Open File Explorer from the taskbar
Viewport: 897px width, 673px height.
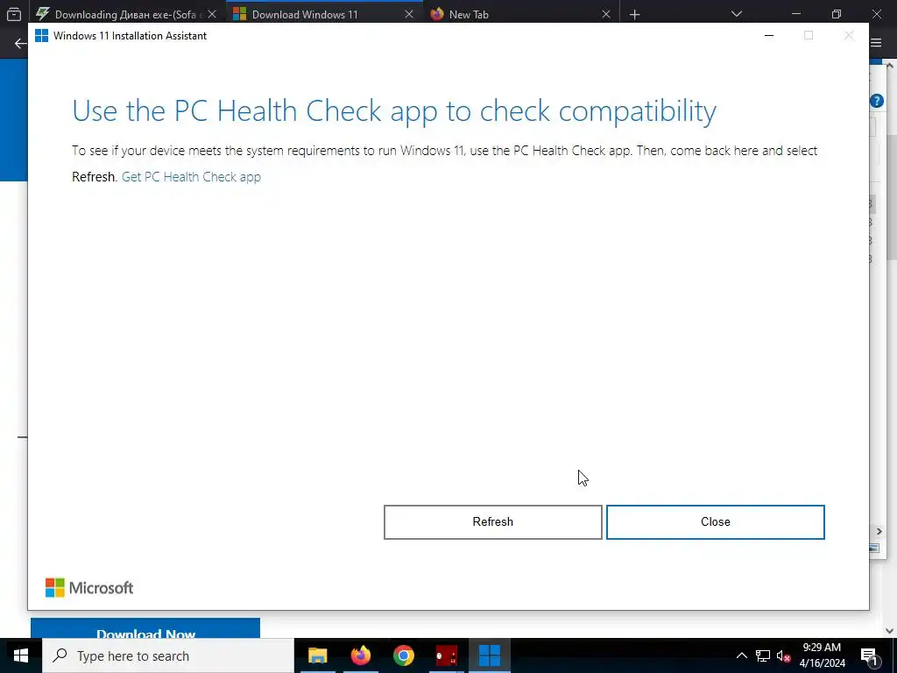317,655
